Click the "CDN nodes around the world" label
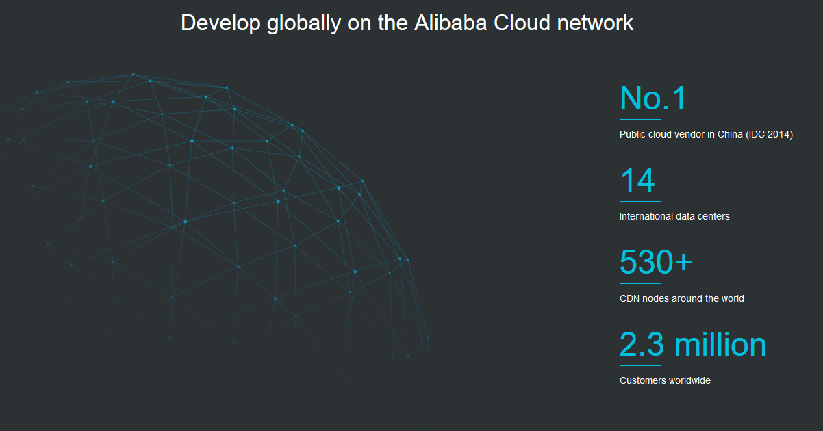823x431 pixels. (x=681, y=299)
